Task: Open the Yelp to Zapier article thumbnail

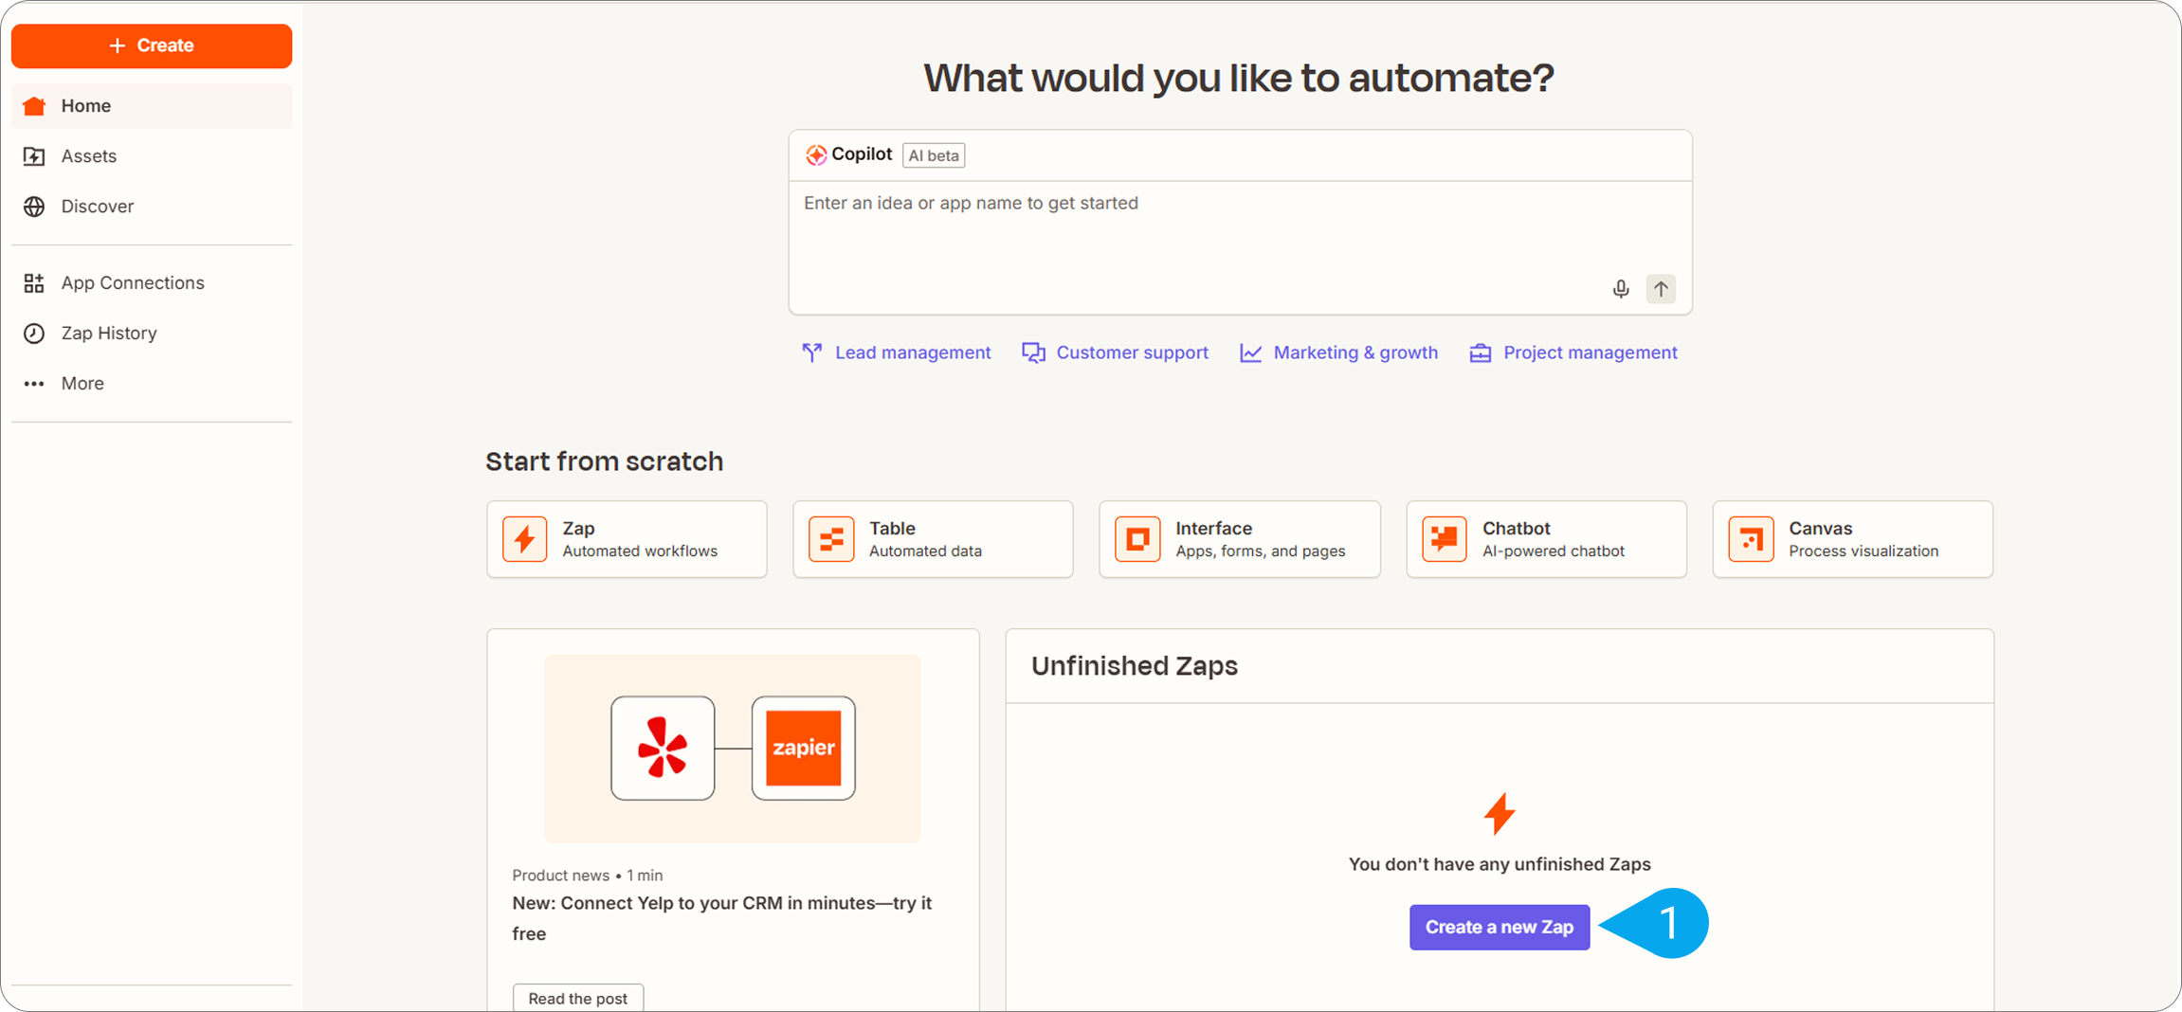Action: point(732,749)
